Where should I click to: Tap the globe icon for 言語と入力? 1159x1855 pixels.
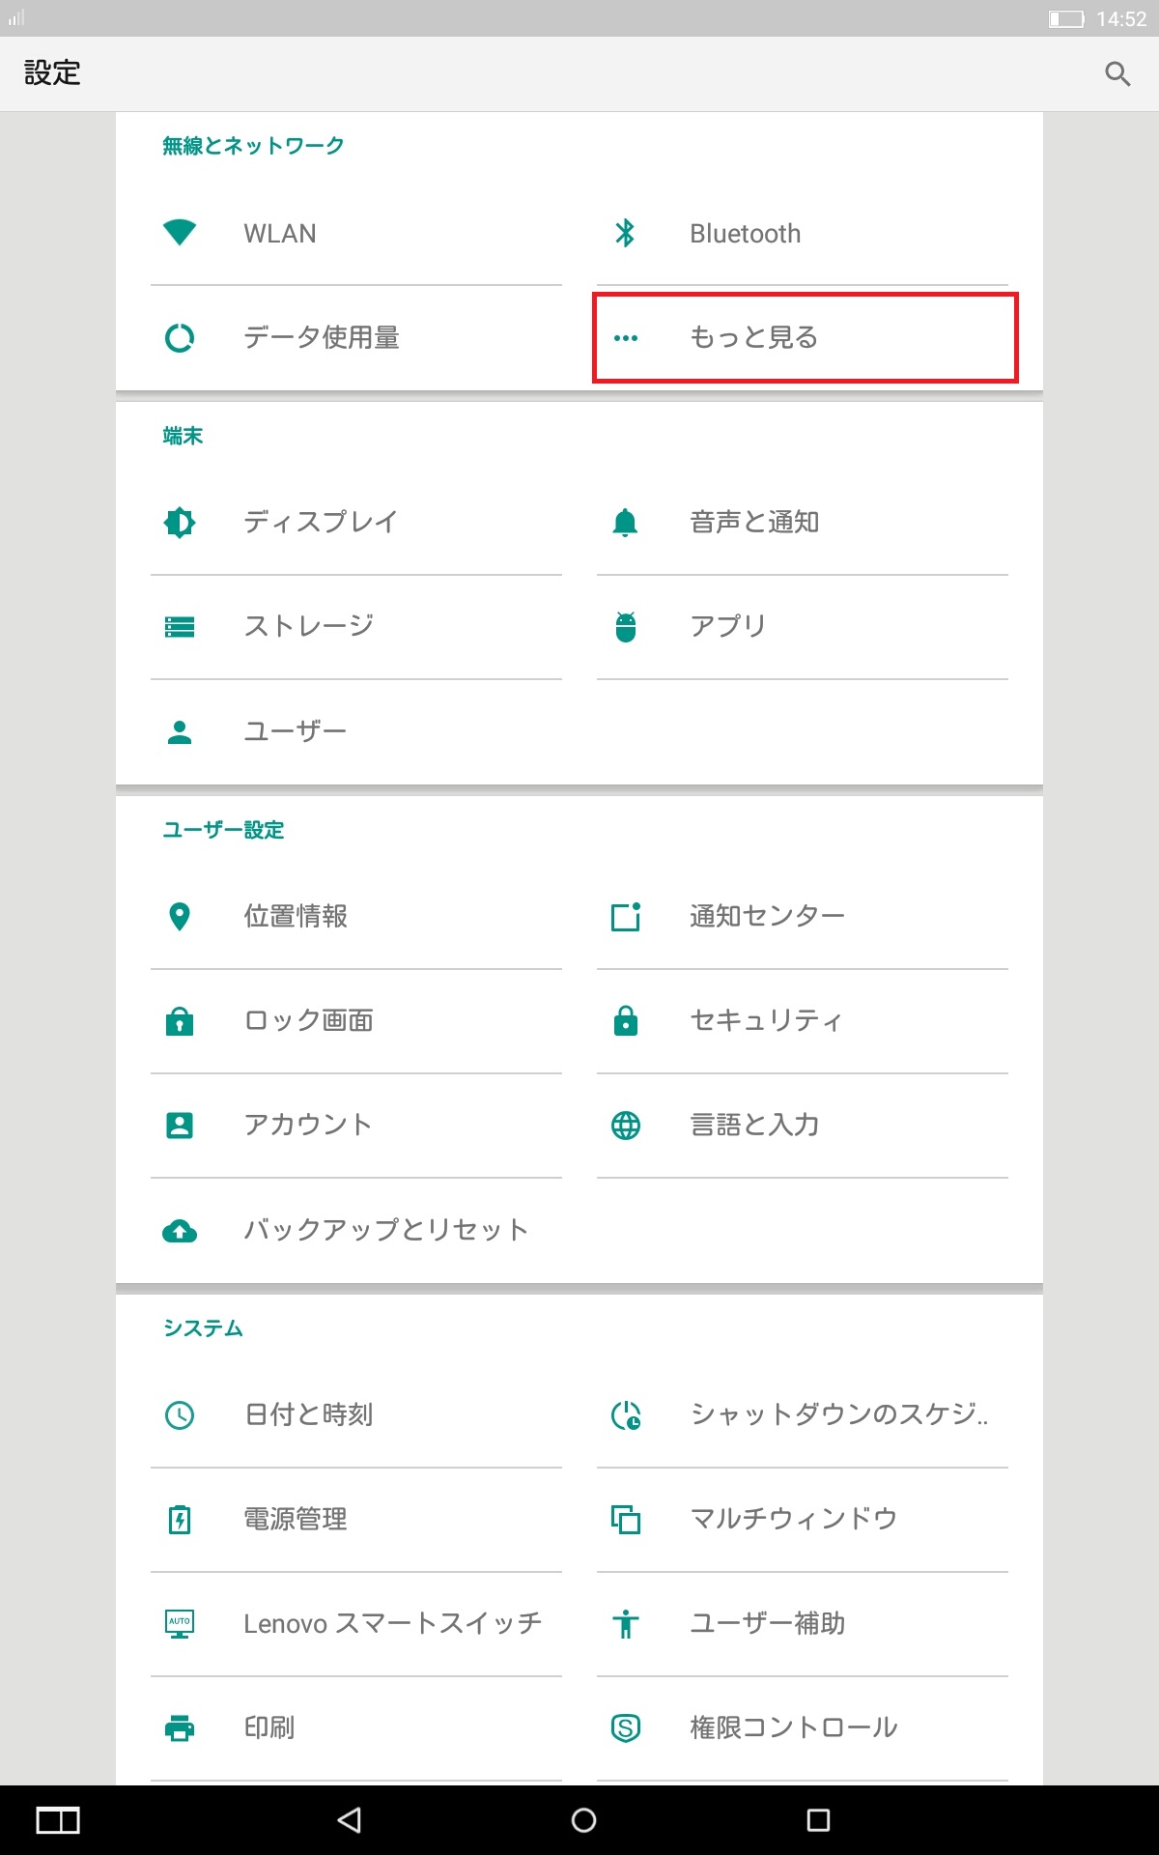(625, 1125)
